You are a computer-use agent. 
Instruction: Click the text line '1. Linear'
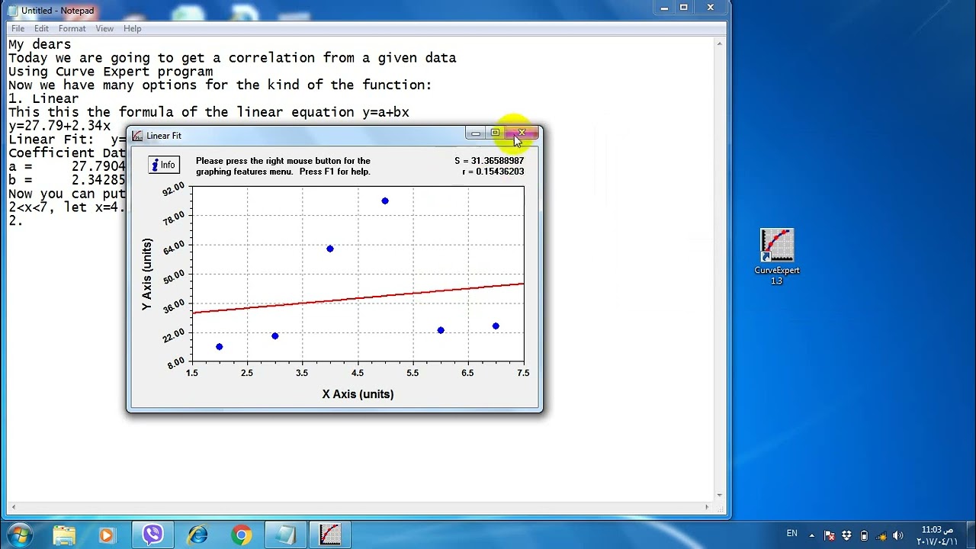point(43,98)
